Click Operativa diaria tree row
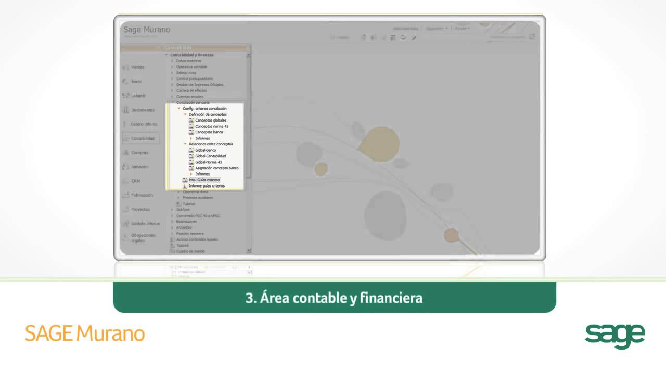The image size is (666, 374). (x=196, y=192)
